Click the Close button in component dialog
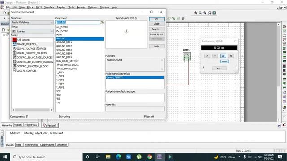Screen dimensions: 287x161 [x=157, y=24]
